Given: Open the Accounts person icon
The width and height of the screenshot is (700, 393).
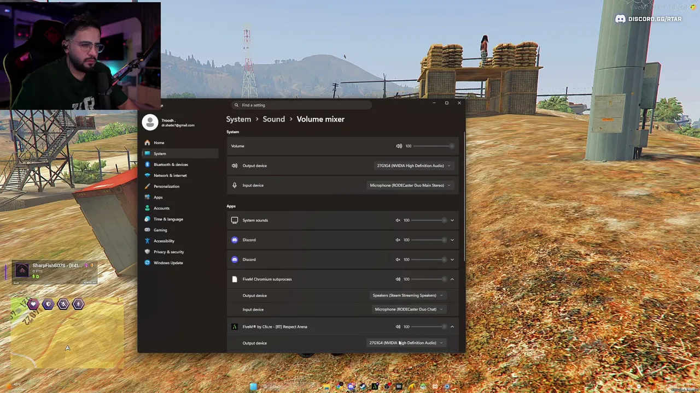Looking at the screenshot, I should click(x=147, y=208).
